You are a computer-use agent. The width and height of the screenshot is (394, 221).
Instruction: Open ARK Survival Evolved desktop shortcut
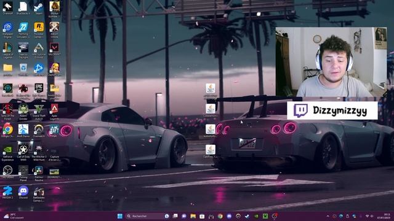[x=39, y=50]
